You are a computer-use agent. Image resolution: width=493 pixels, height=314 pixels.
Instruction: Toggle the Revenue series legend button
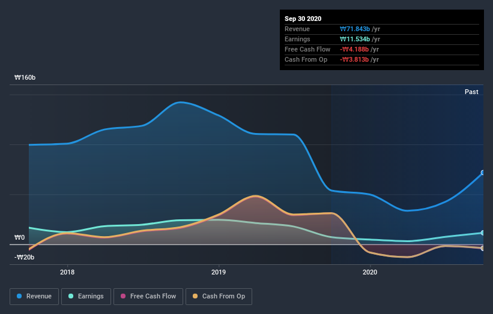(34, 297)
